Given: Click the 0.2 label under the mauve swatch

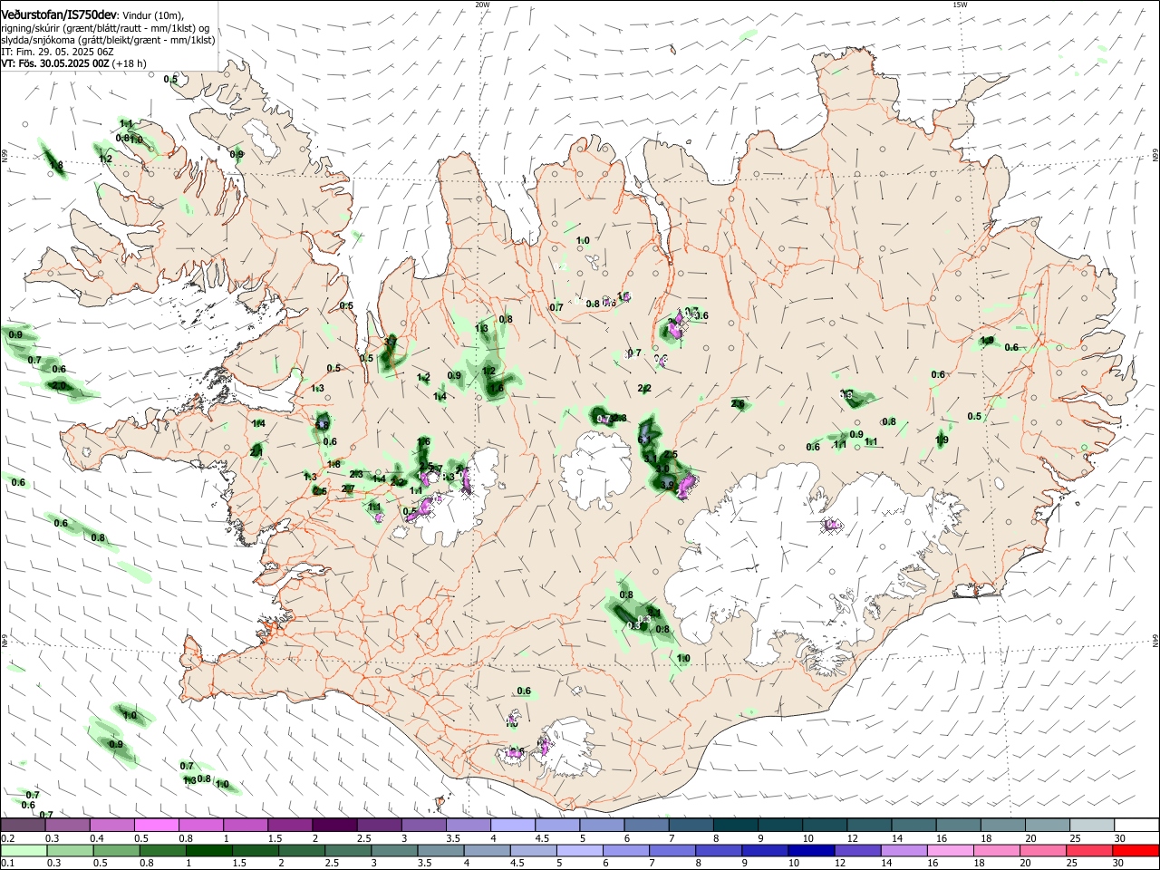Looking at the screenshot, I should tap(7, 838).
